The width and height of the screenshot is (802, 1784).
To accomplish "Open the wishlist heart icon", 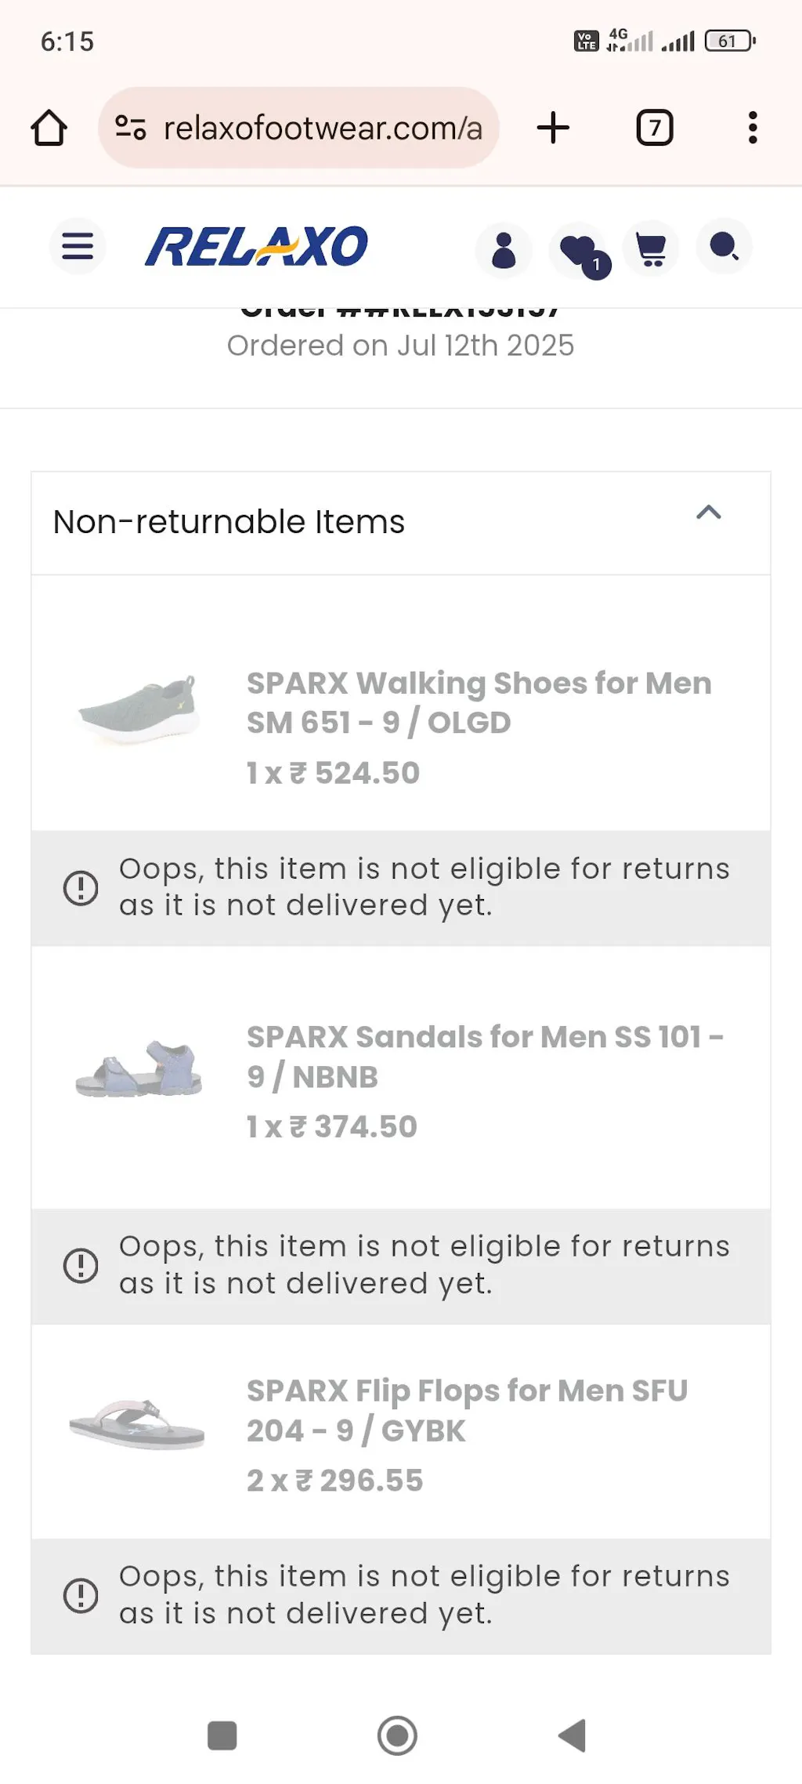I will point(579,250).
